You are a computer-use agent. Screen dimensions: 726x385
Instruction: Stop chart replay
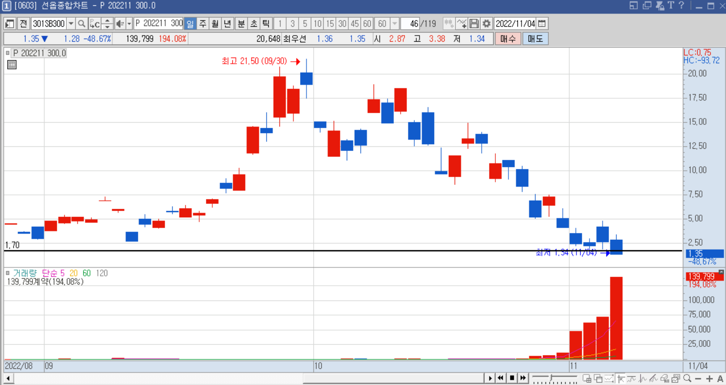click(512, 378)
